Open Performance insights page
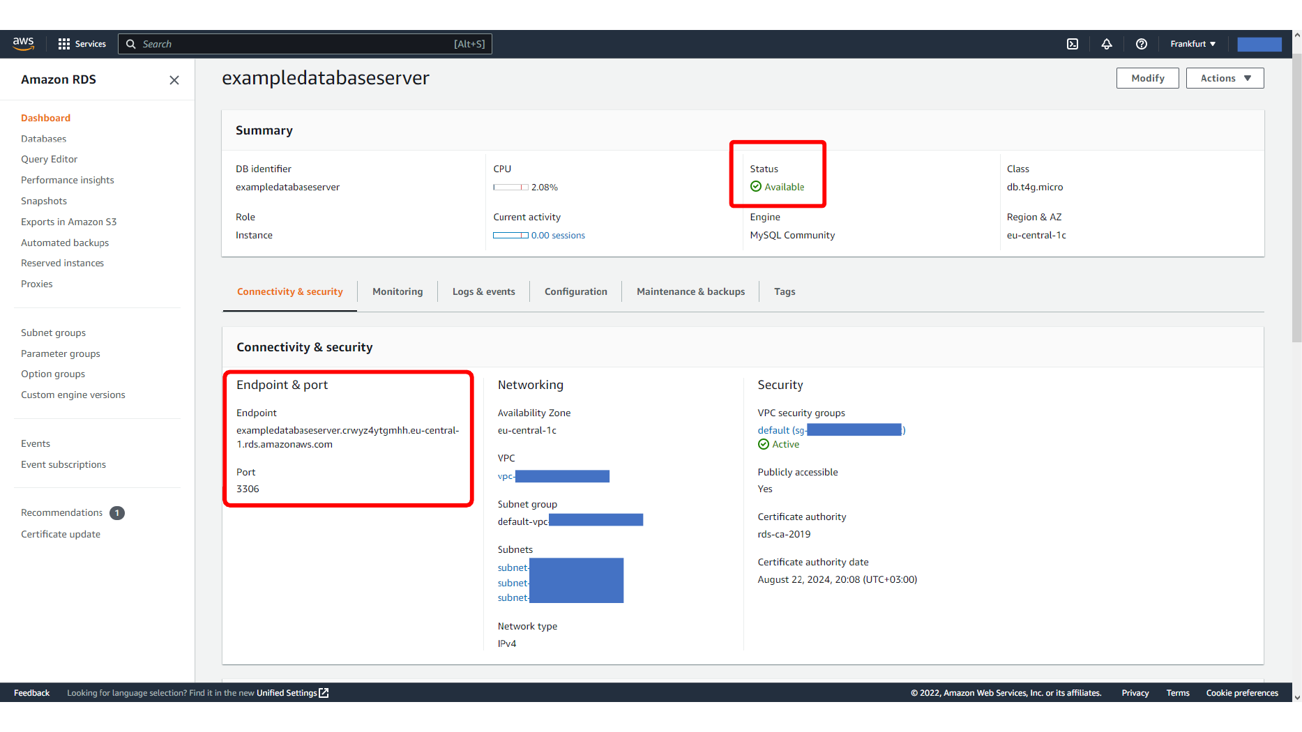 pyautogui.click(x=67, y=180)
